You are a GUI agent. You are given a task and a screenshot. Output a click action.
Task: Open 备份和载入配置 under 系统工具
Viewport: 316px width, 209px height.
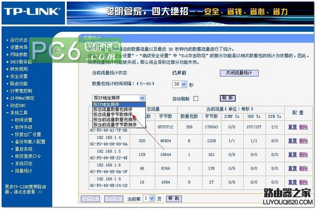[30, 141]
